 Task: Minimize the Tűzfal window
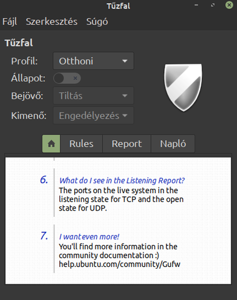[196, 5]
